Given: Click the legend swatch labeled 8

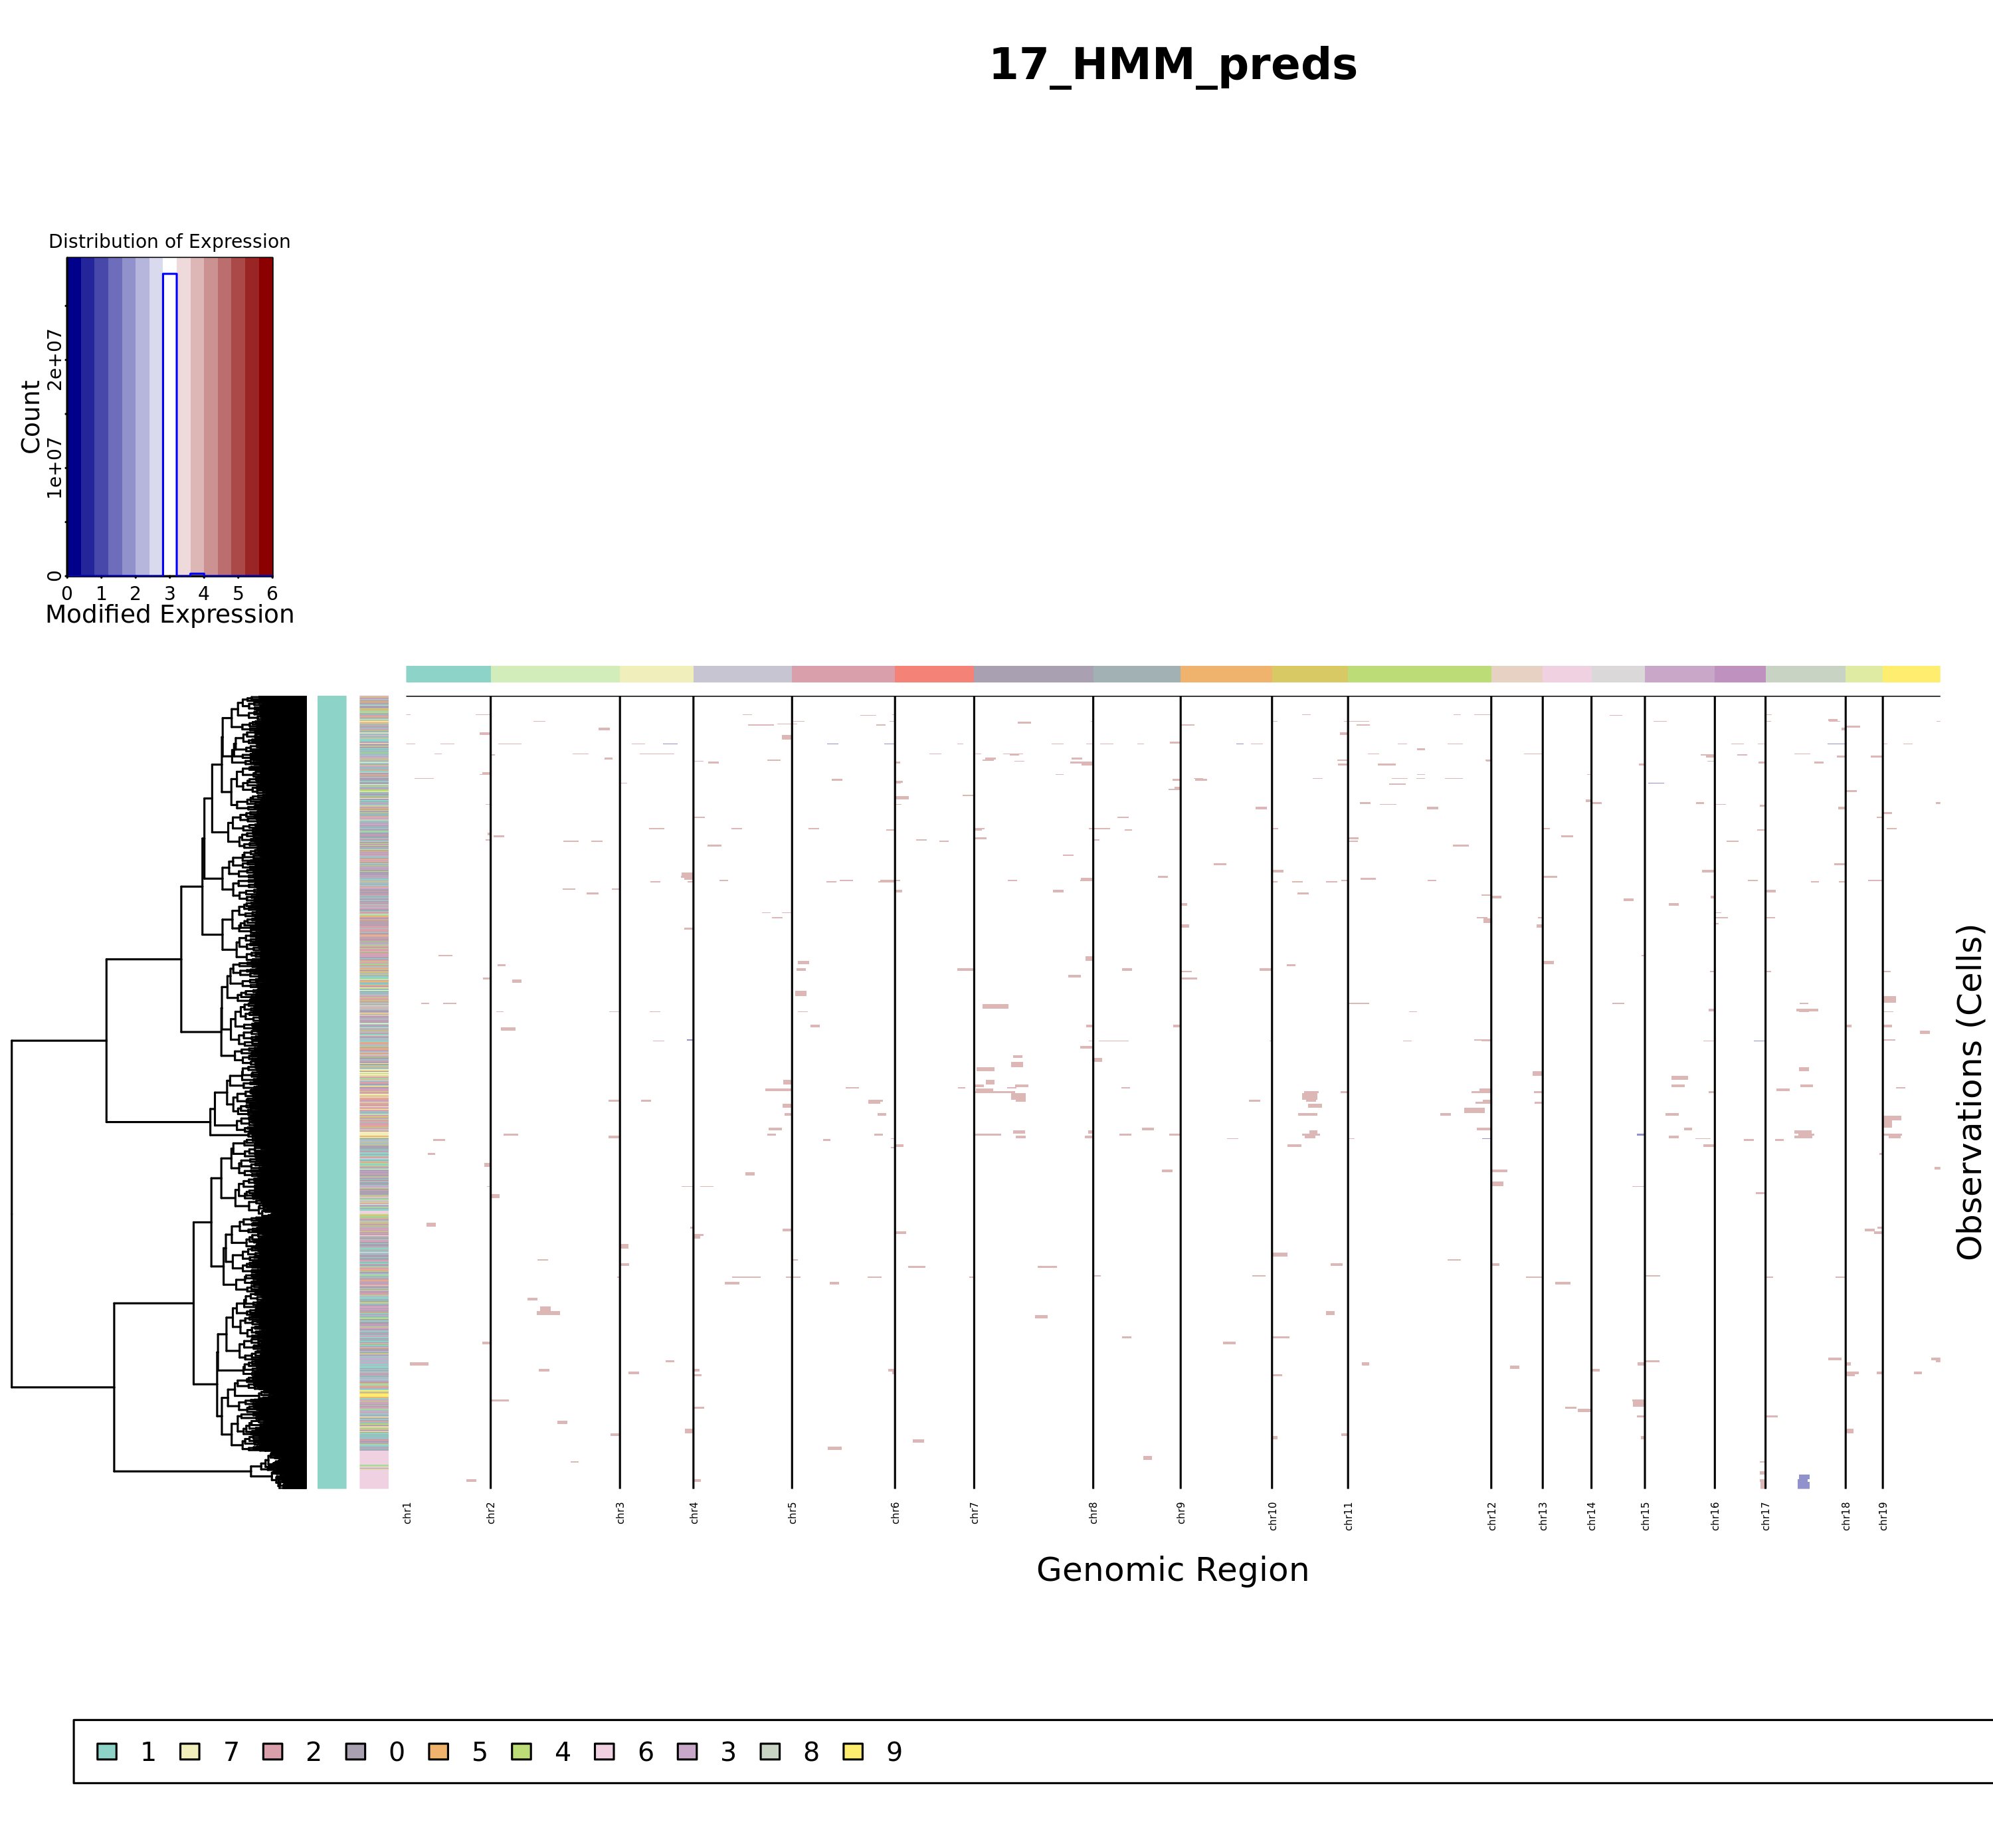Looking at the screenshot, I should (x=771, y=1751).
